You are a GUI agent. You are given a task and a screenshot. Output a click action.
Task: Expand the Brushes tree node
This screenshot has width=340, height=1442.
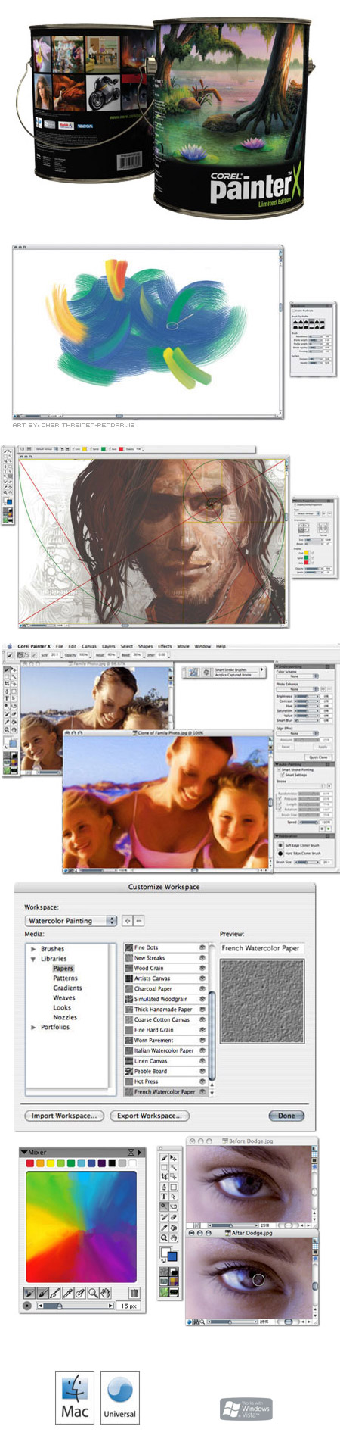pos(33,948)
